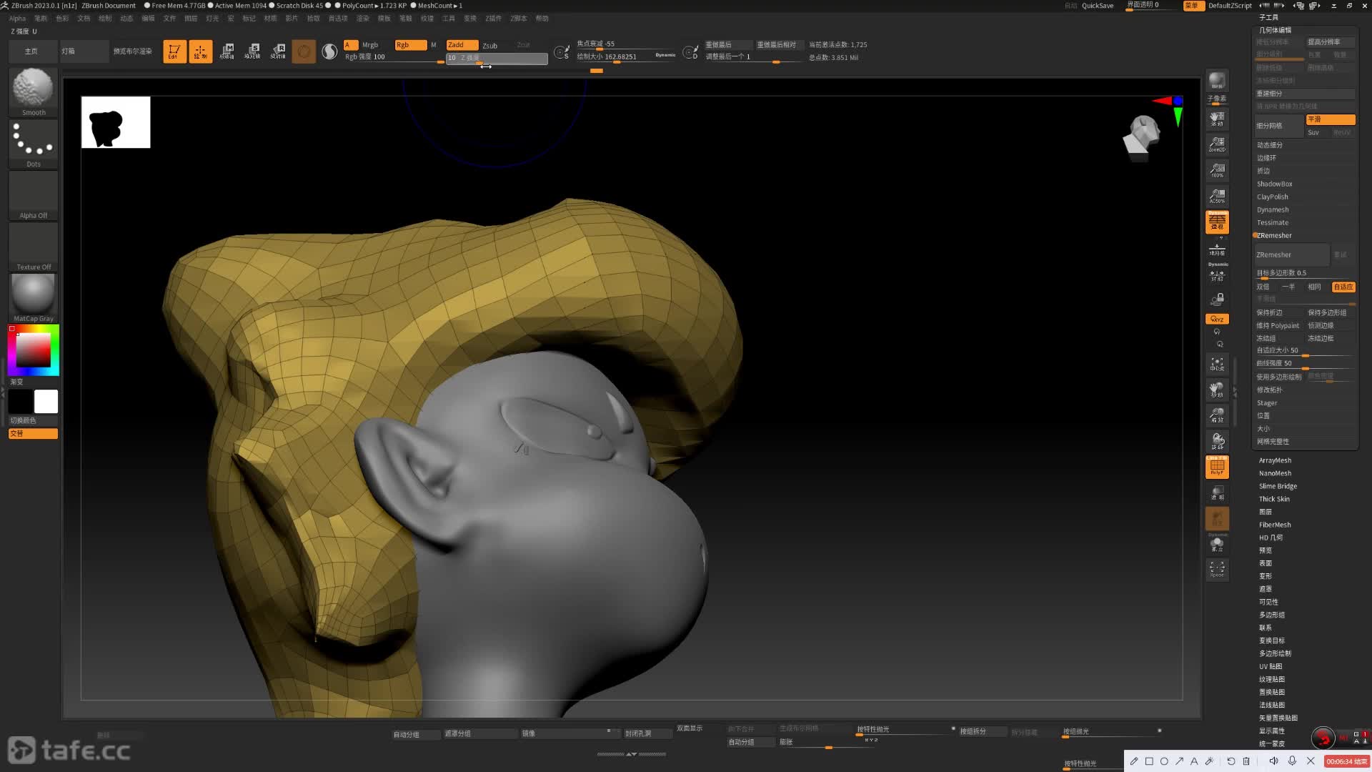Open the Dots stroke selector
This screenshot has height=772, width=1372.
(33, 144)
